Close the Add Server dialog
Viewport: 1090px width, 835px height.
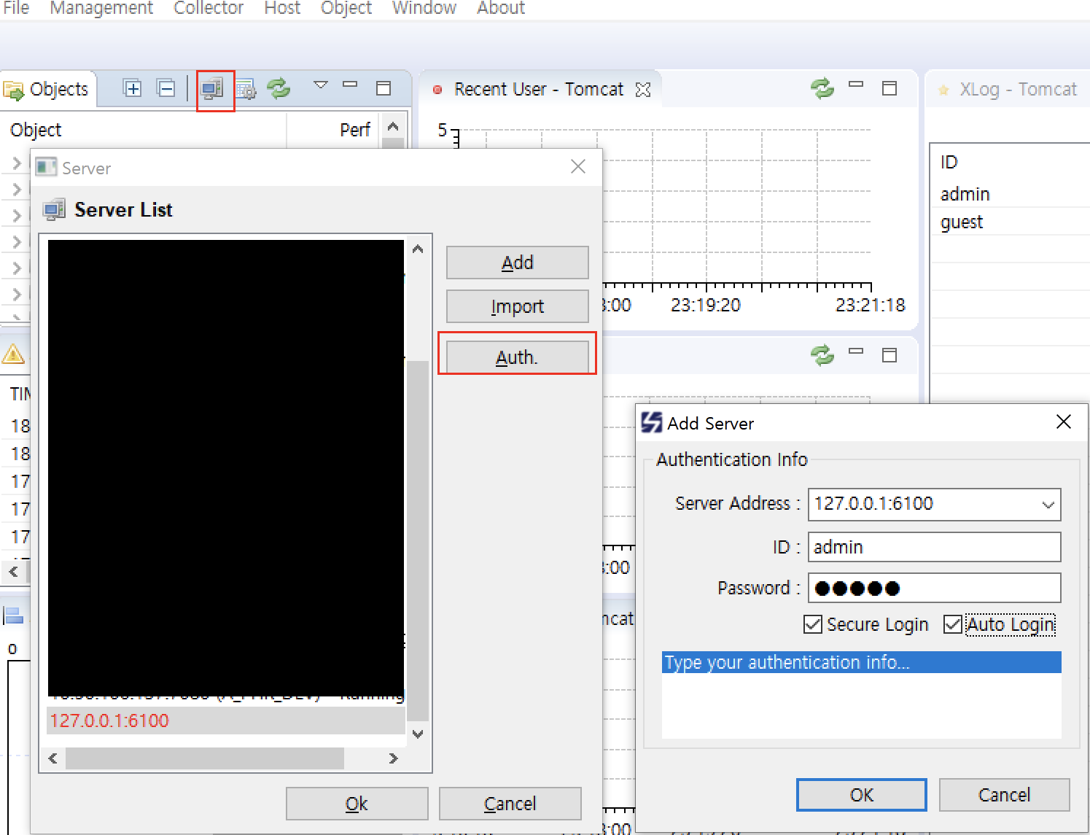pyautogui.click(x=1064, y=422)
